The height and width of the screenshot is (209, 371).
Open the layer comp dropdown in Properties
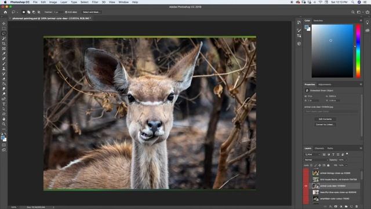[x=331, y=111]
